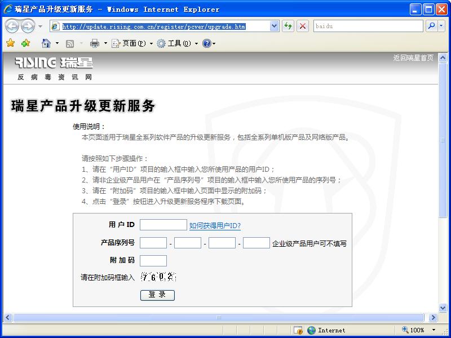Screen dimensions: 451x338
Task: Open the 如何获得用户ID? link
Action: 215,226
